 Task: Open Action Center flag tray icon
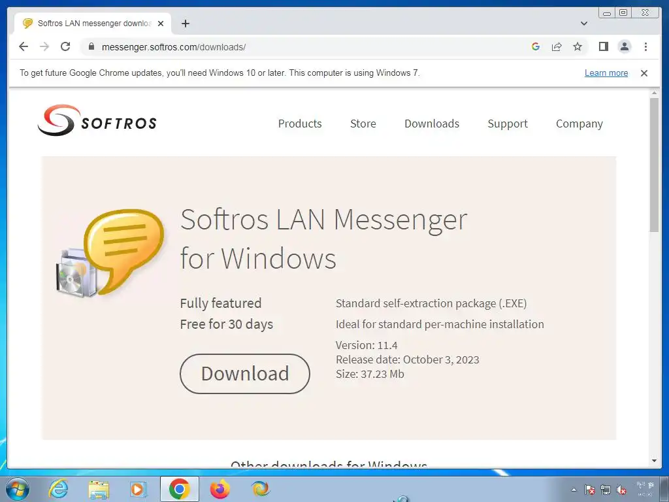pyautogui.click(x=590, y=490)
